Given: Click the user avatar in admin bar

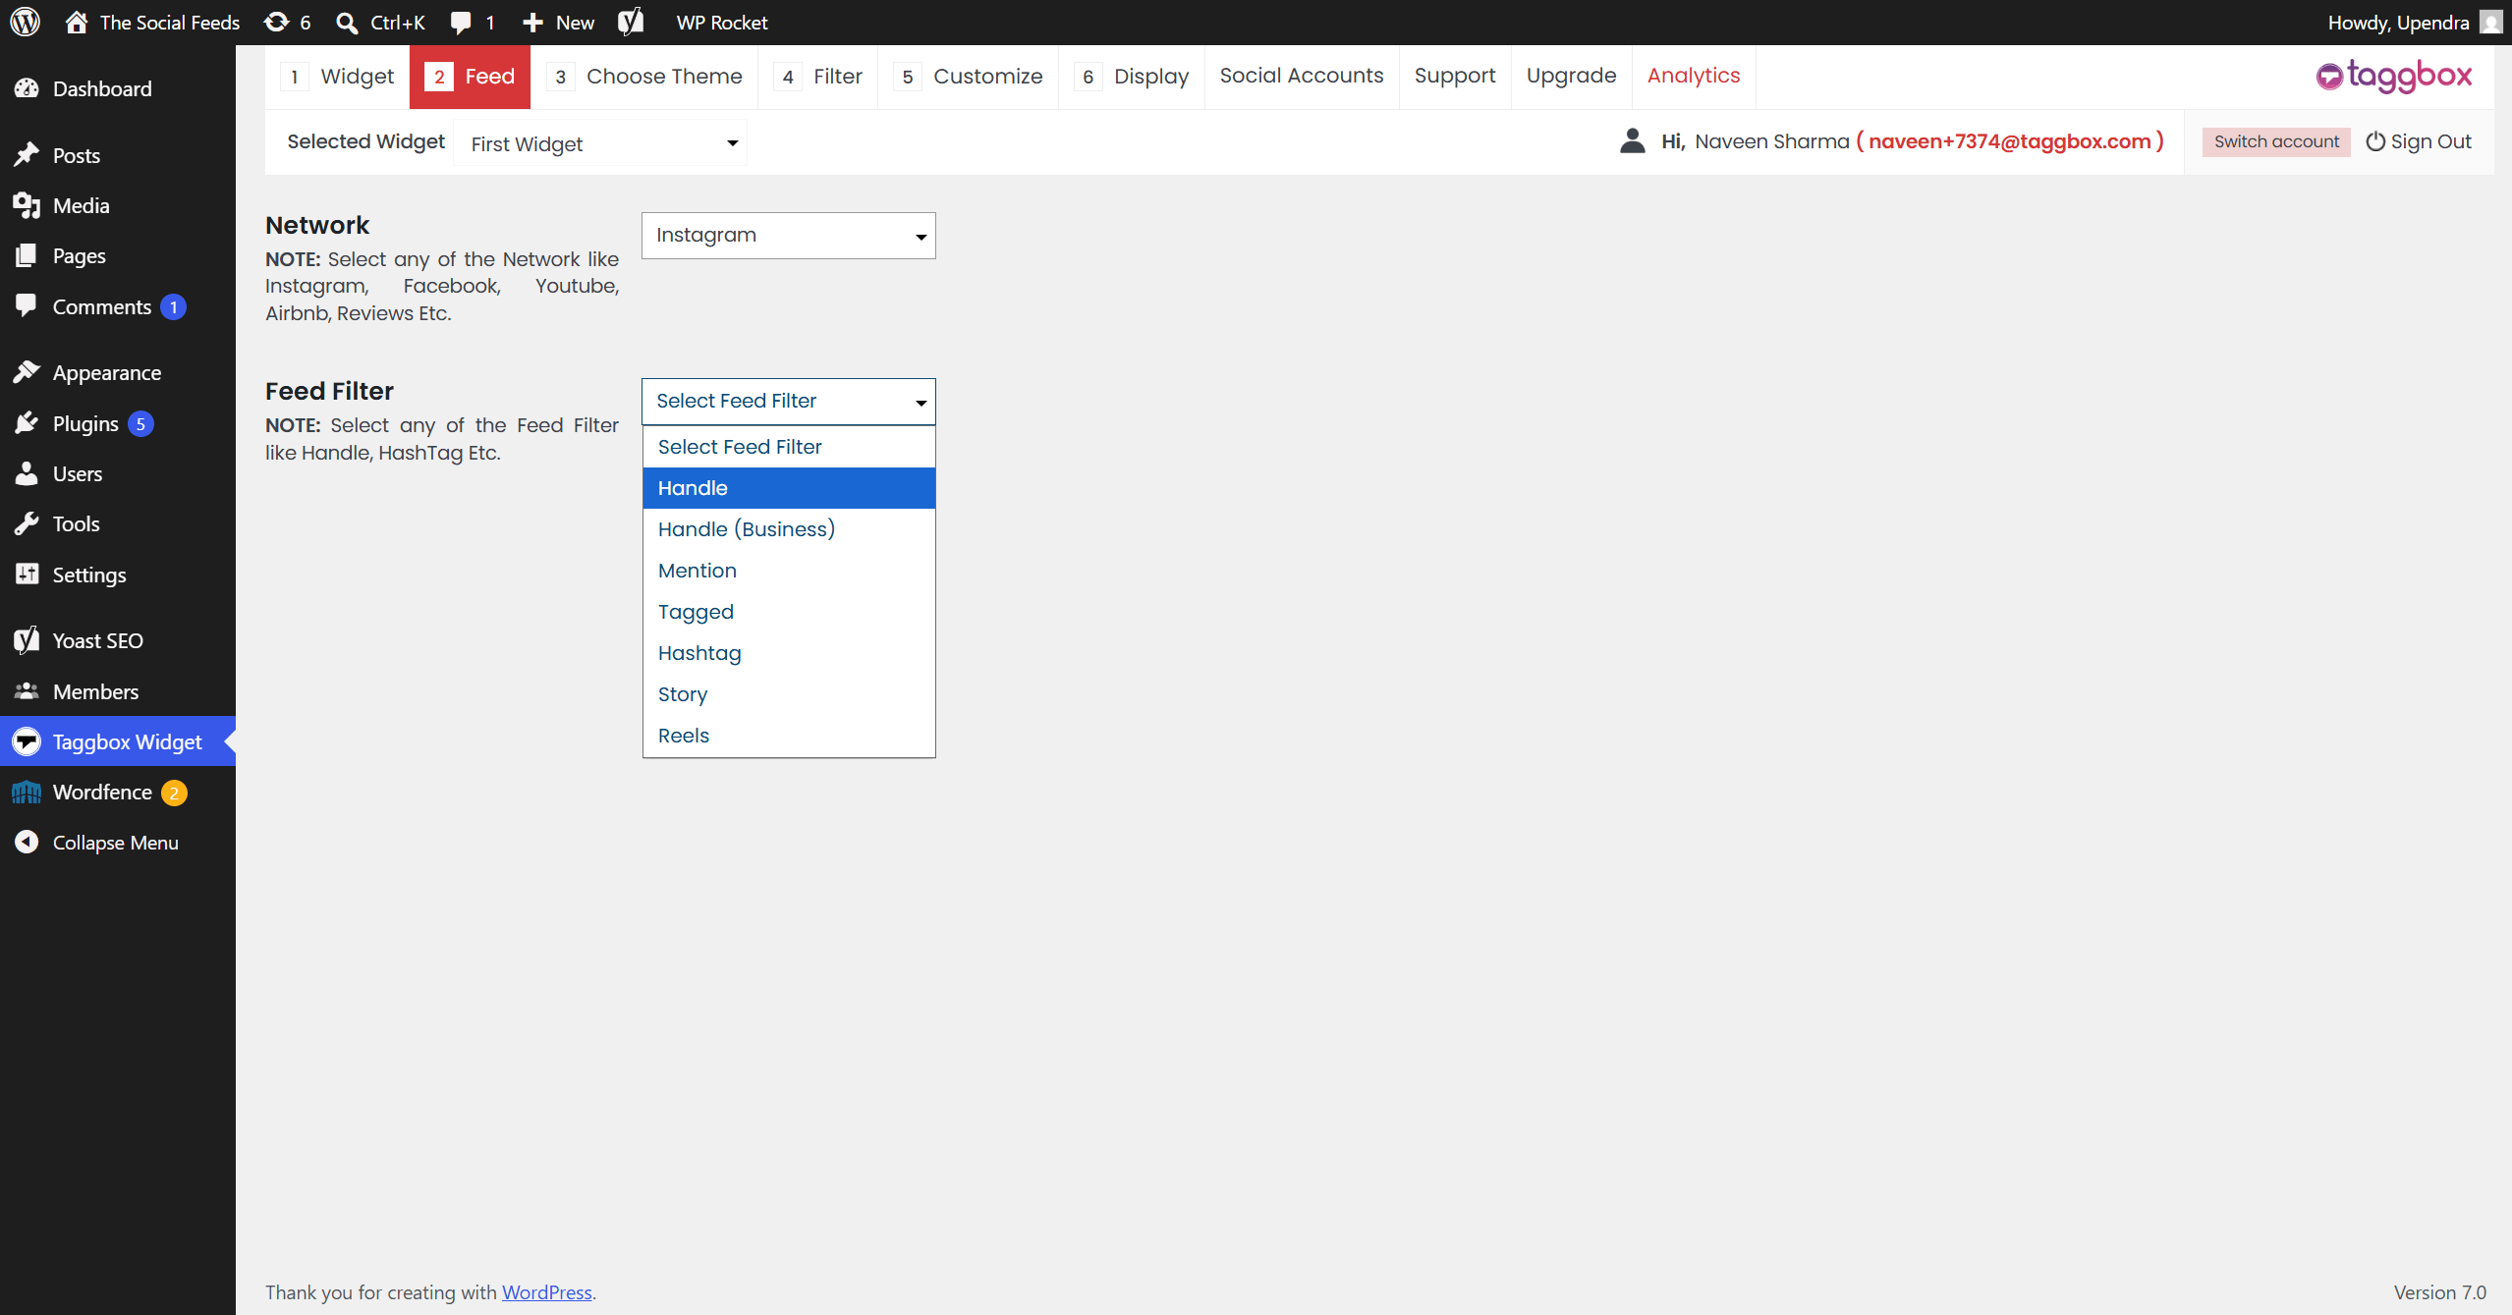Looking at the screenshot, I should (2490, 22).
